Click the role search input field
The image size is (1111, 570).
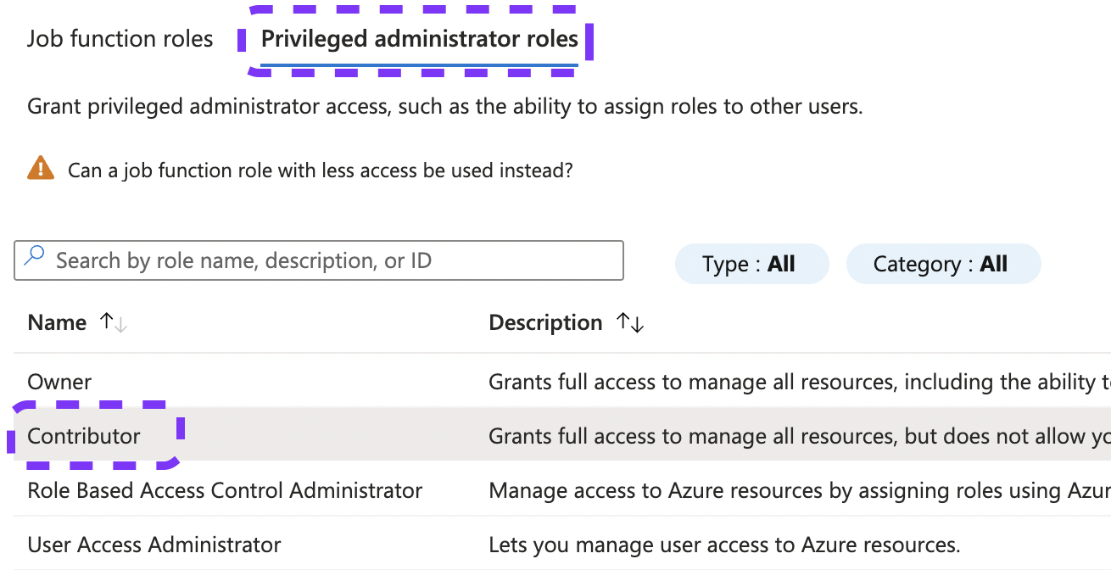coord(318,260)
